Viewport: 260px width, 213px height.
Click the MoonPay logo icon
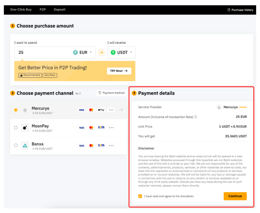[25, 128]
